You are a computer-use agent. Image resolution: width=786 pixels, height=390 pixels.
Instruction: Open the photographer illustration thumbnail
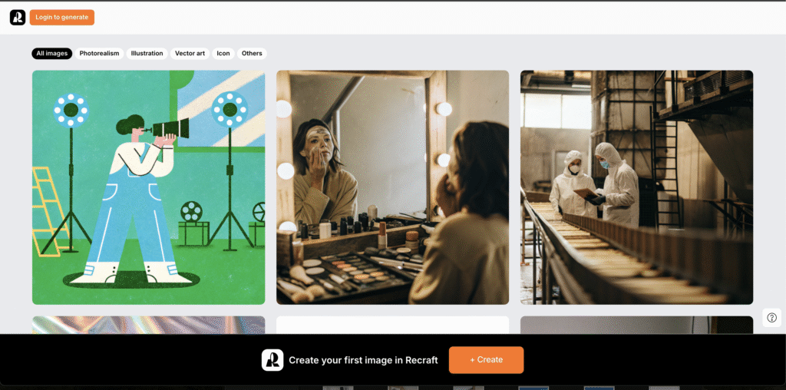click(x=148, y=187)
